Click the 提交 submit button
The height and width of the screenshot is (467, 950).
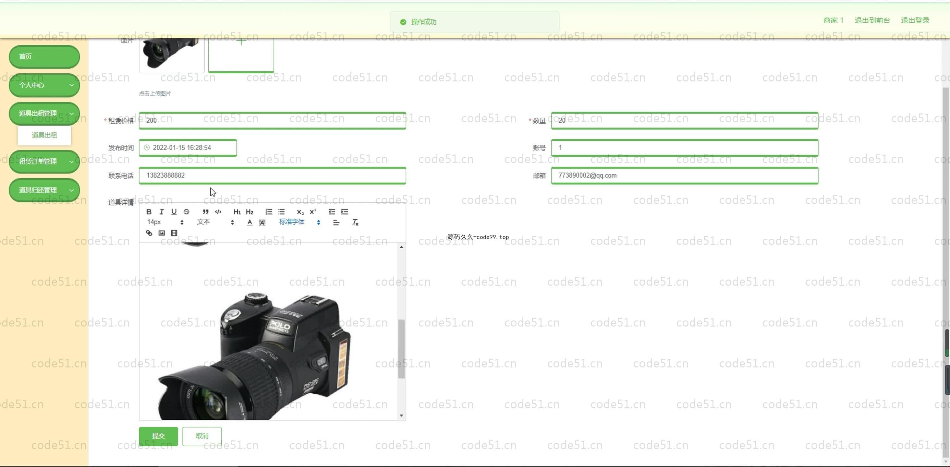158,436
